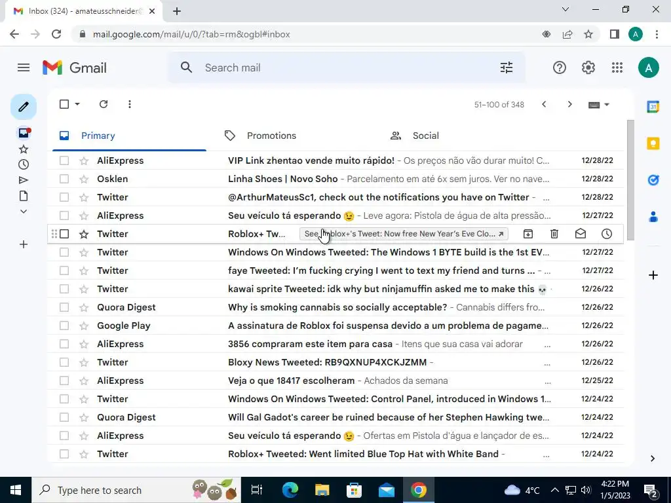This screenshot has height=503, width=671.
Task: Click the inbox vertical scrollbar
Action: [630, 179]
